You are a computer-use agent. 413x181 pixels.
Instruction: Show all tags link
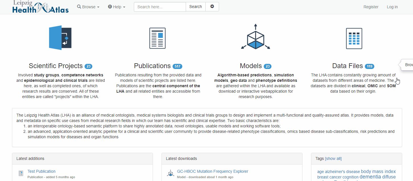(333, 158)
